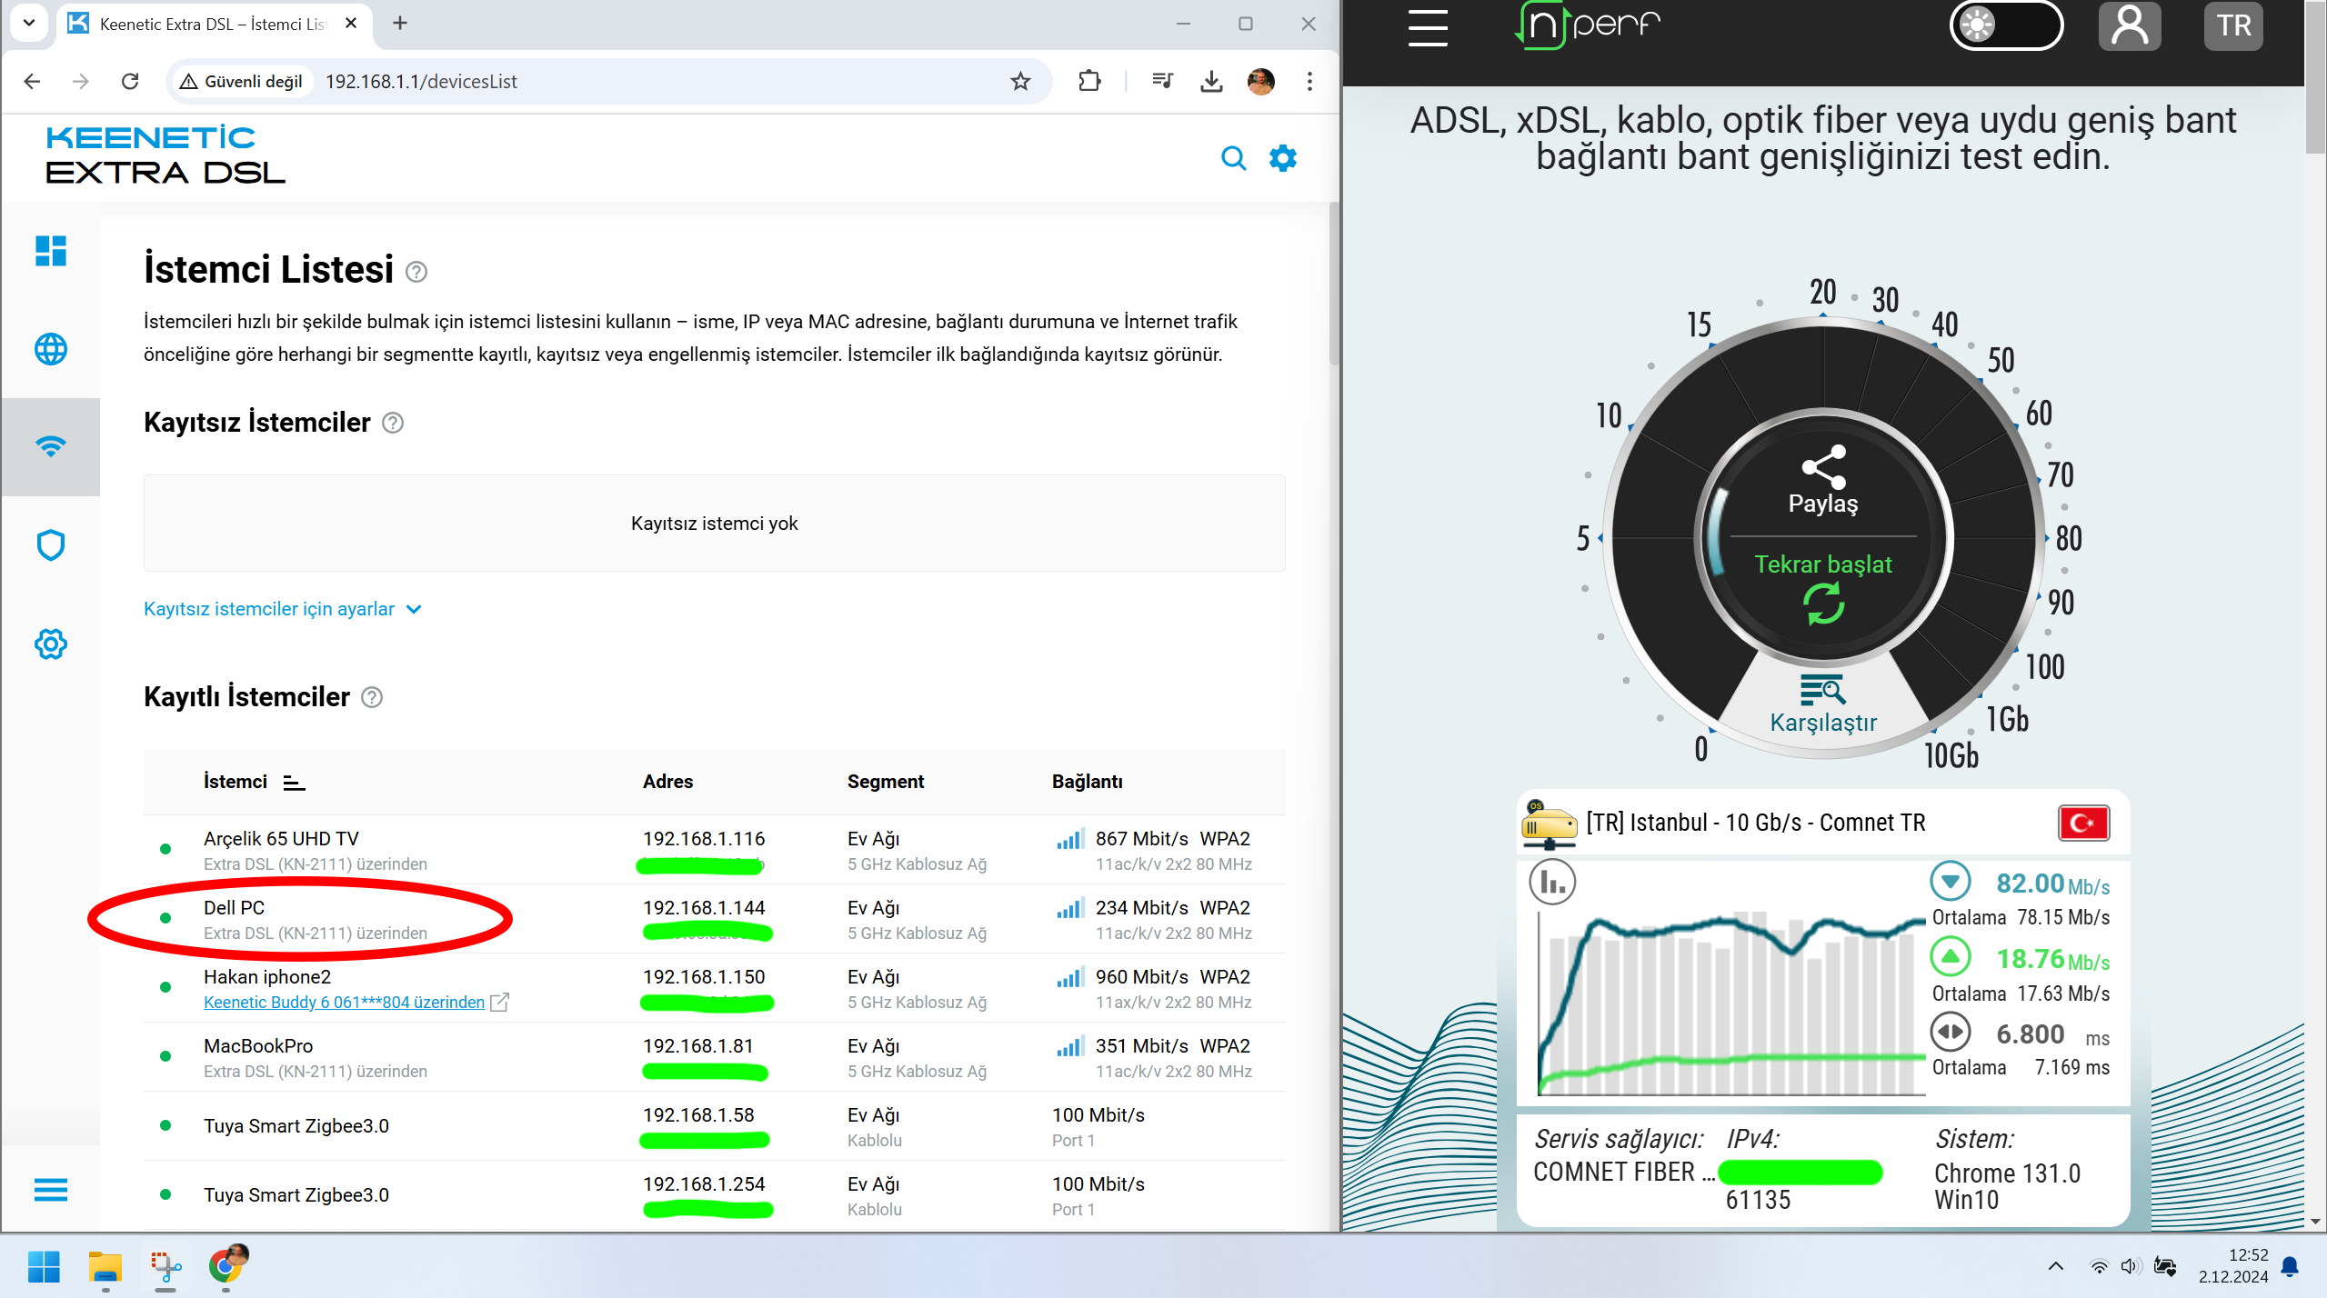The image size is (2327, 1298).
Task: Open nPerf TR language selector
Action: [x=2233, y=25]
